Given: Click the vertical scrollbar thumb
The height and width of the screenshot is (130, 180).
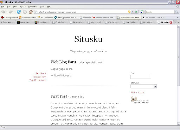Looking at the screenshot, I should pos(179,57).
